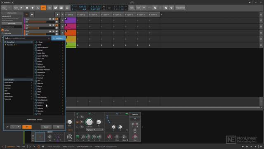The width and height of the screenshot is (264, 149).
Task: Click the Paste clipboard icon in toolbar
Action: point(160,8)
